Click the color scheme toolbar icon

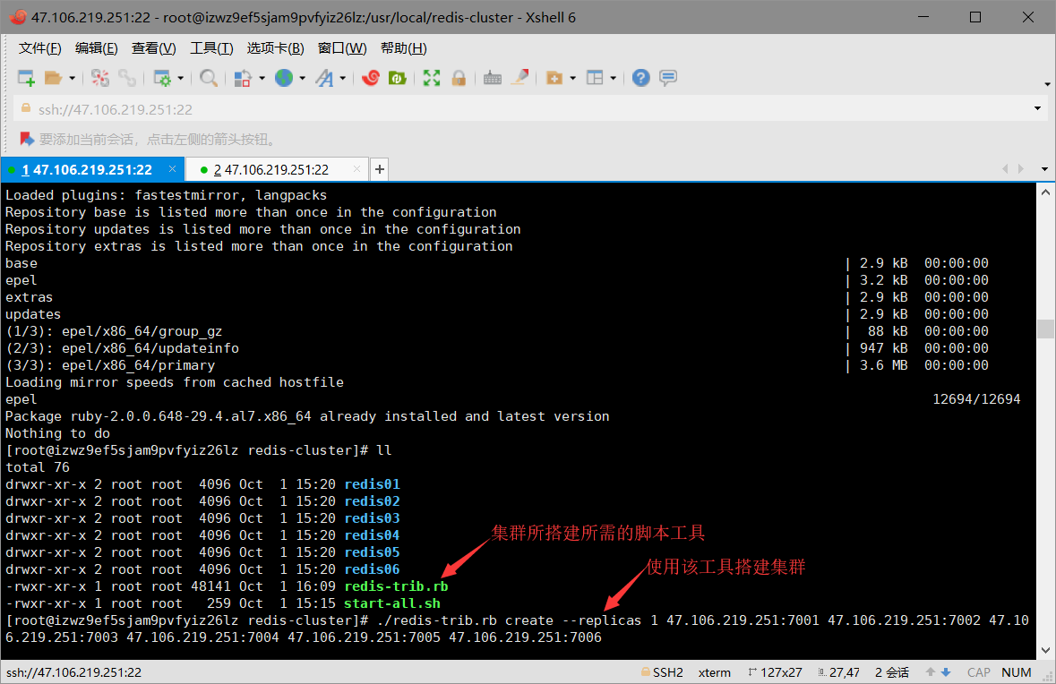point(243,78)
